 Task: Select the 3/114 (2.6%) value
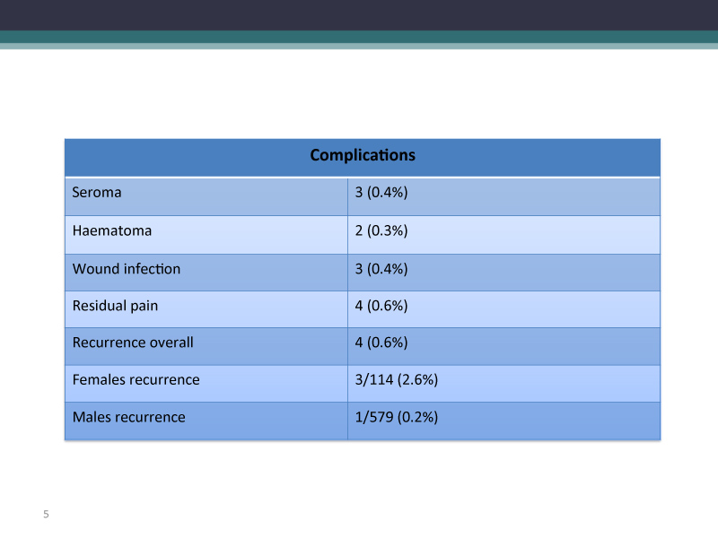397,379
